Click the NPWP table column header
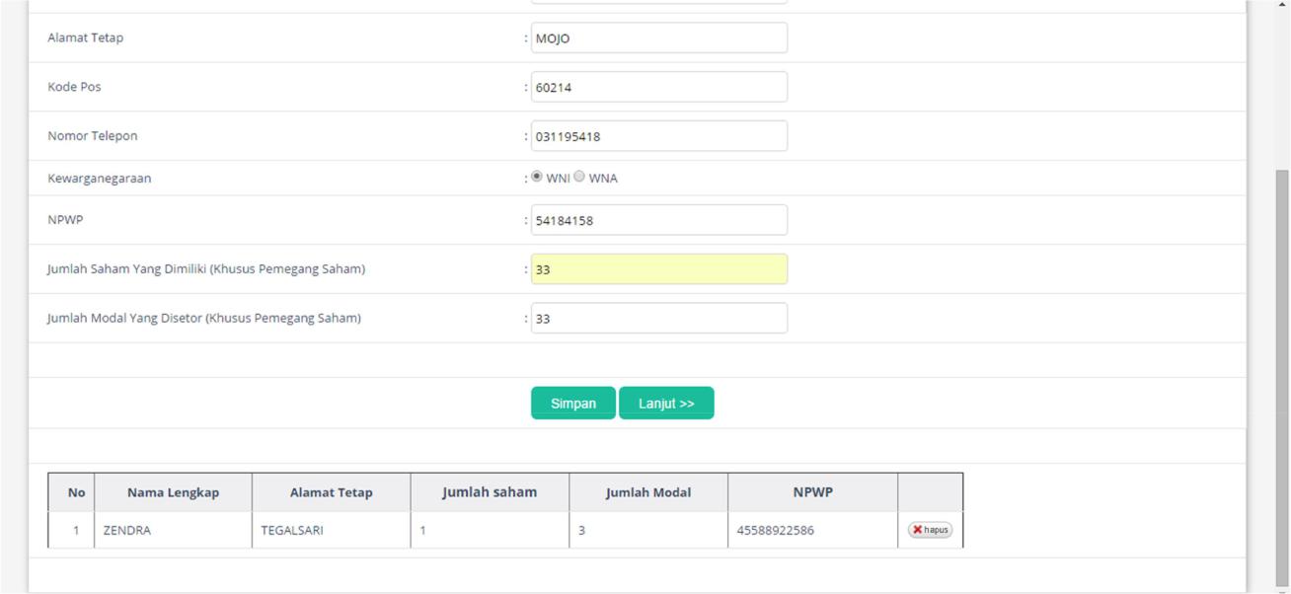 812,492
